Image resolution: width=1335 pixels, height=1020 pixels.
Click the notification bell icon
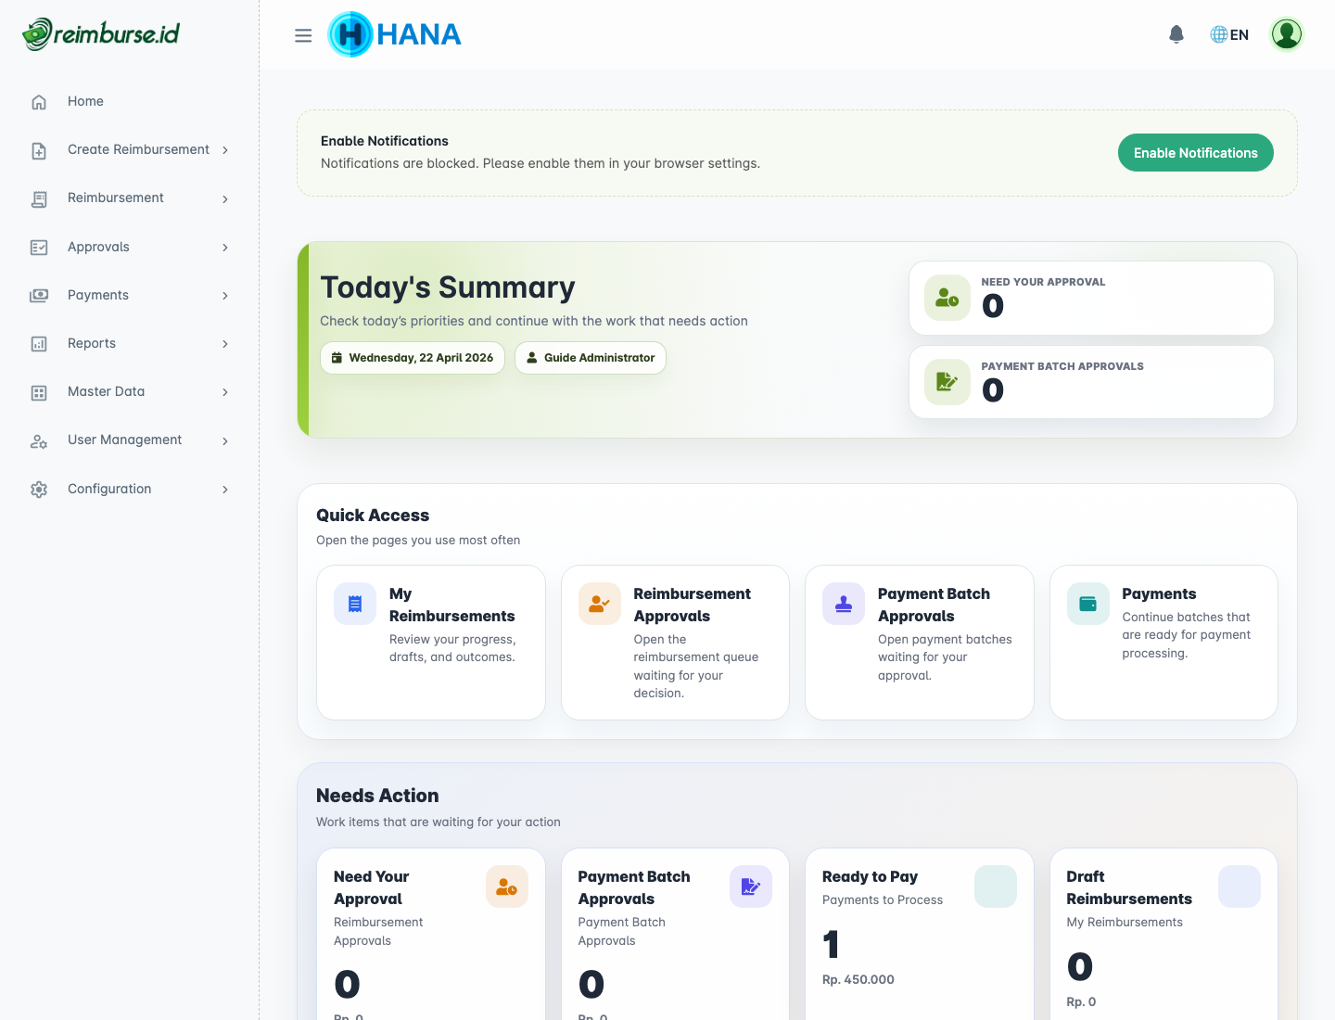(x=1176, y=34)
